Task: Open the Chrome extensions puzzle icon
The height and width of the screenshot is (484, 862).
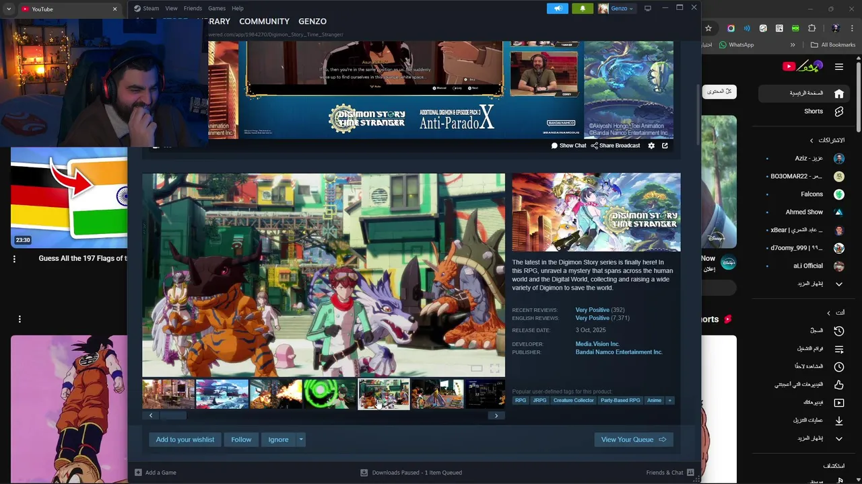Action: click(x=811, y=28)
